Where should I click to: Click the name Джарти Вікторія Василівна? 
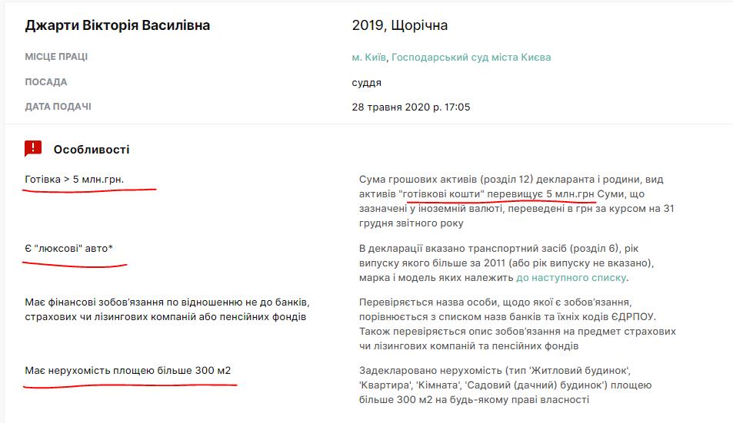(118, 25)
